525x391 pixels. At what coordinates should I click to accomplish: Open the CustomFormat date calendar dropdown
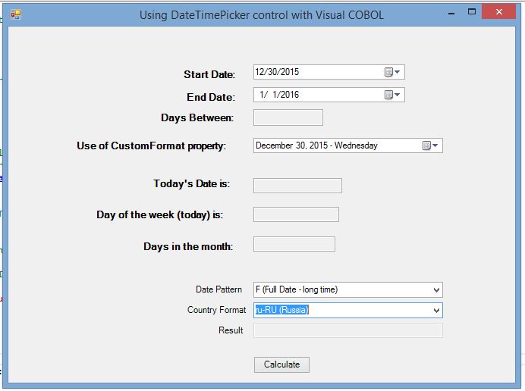(431, 145)
